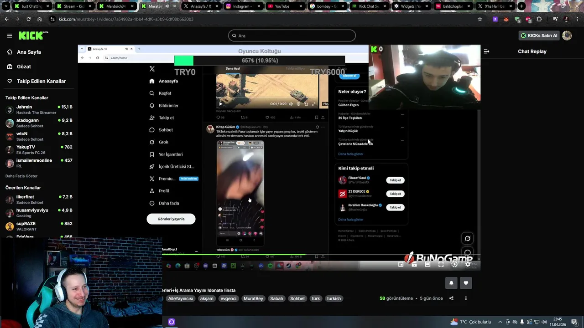This screenshot has height=328, width=584.
Task: Show hidden system tray icons
Action: click(x=500, y=322)
